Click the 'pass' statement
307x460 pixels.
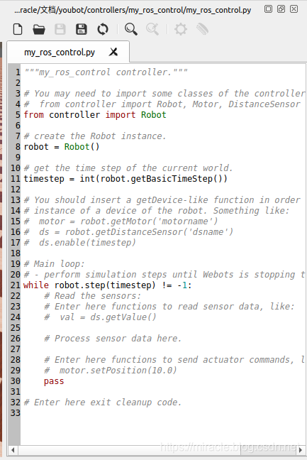(x=54, y=381)
